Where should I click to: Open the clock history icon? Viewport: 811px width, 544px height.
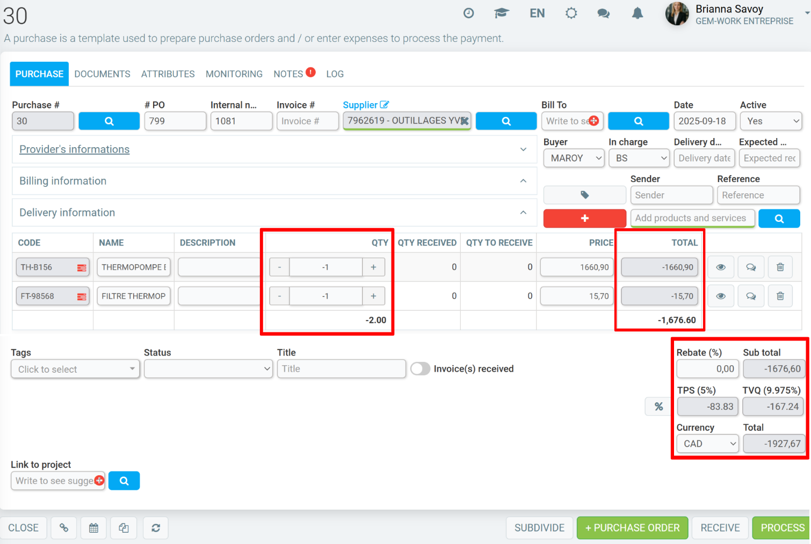[x=468, y=13]
